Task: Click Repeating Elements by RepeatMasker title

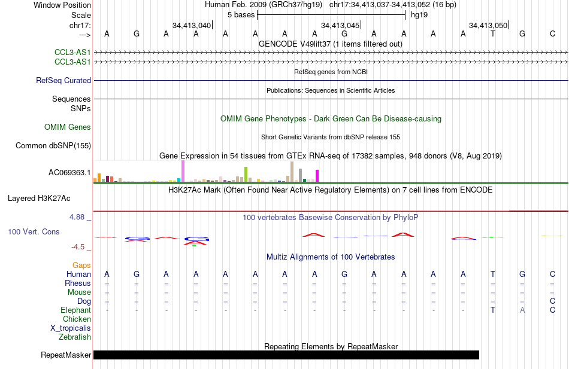Action: 331,346
